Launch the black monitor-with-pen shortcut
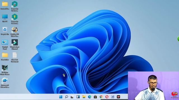 [x=5, y=68]
